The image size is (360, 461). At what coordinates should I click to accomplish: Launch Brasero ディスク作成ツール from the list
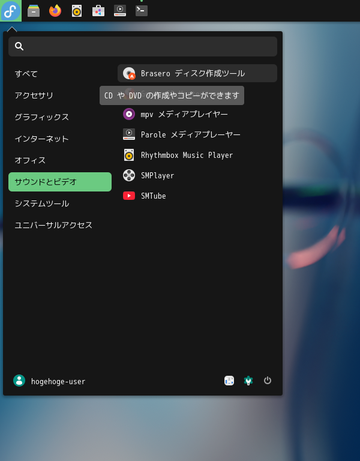pos(197,73)
